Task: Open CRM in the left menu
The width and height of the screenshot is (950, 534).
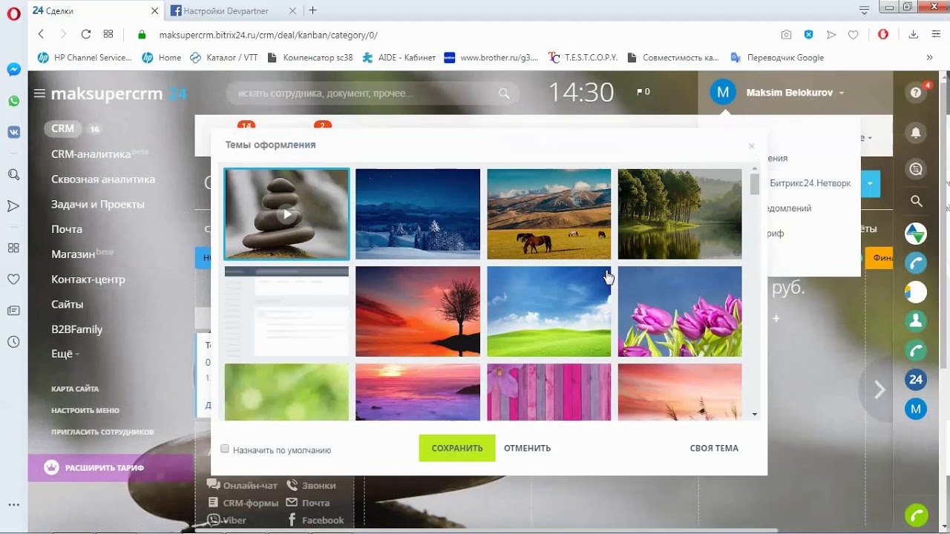Action: tap(62, 128)
